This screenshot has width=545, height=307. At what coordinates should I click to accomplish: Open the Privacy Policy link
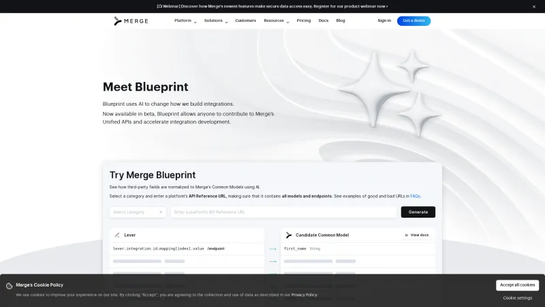[x=304, y=295]
